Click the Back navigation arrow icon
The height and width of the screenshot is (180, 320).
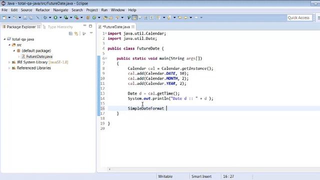coord(186,18)
